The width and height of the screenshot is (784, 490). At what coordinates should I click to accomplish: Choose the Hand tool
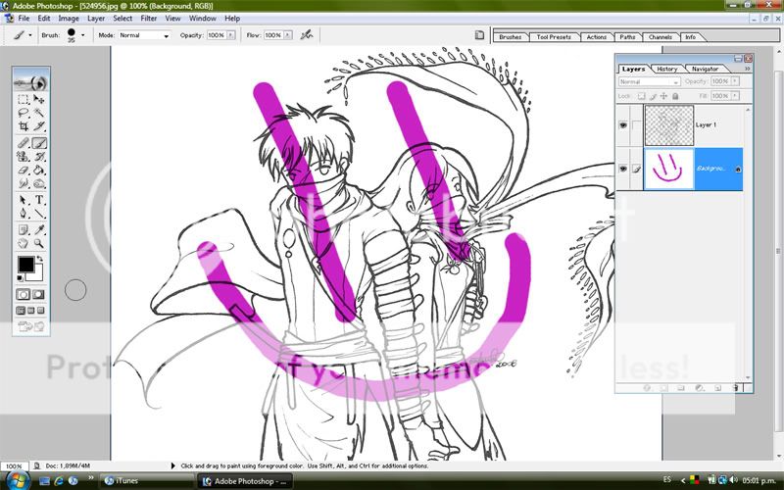pos(24,242)
